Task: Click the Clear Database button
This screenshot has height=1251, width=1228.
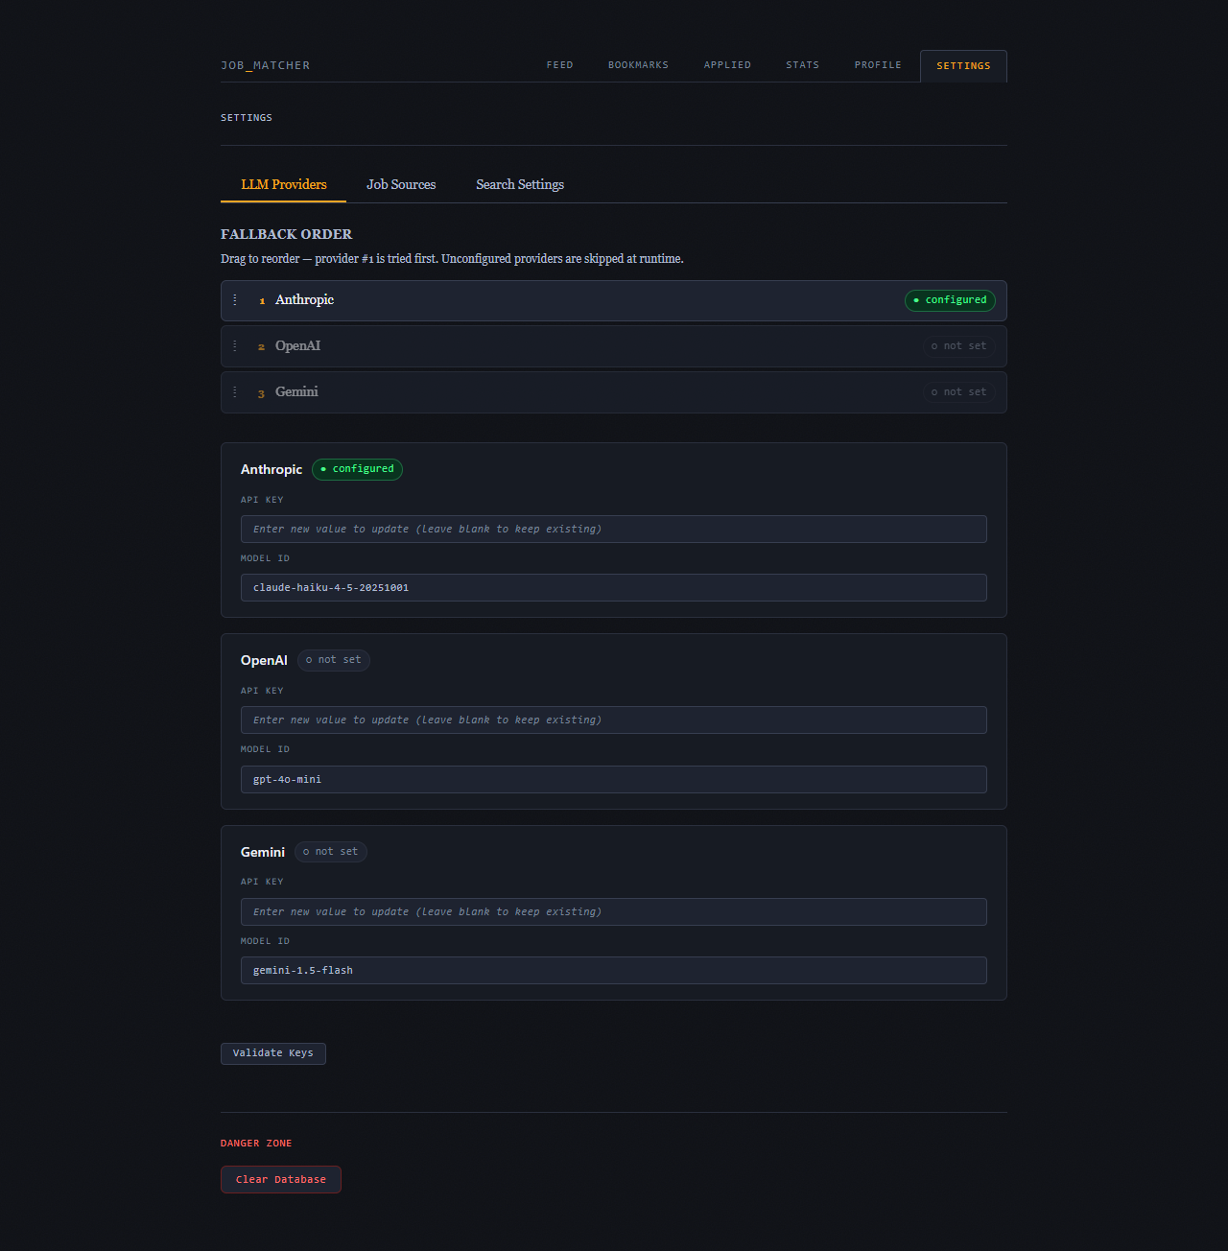Action: point(280,1179)
